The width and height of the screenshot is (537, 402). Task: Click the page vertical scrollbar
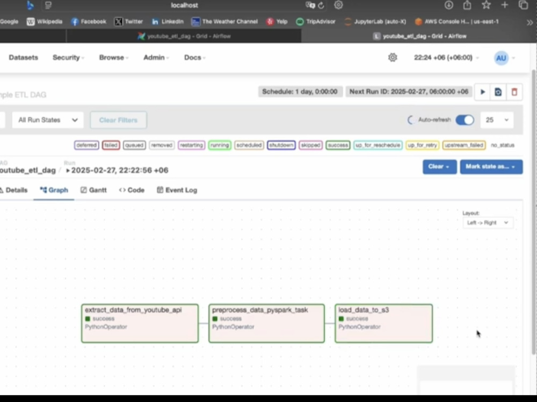[534, 212]
